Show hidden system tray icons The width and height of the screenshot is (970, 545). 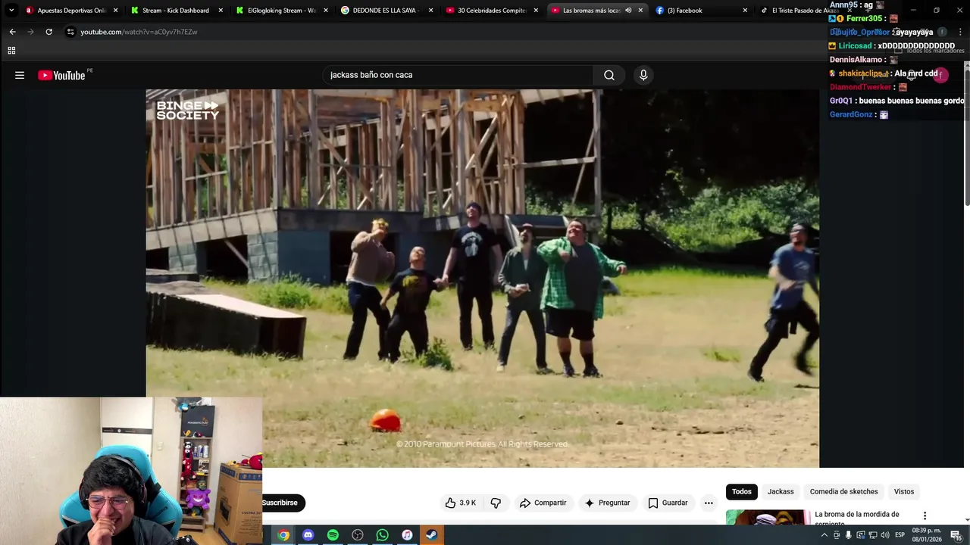(x=824, y=535)
